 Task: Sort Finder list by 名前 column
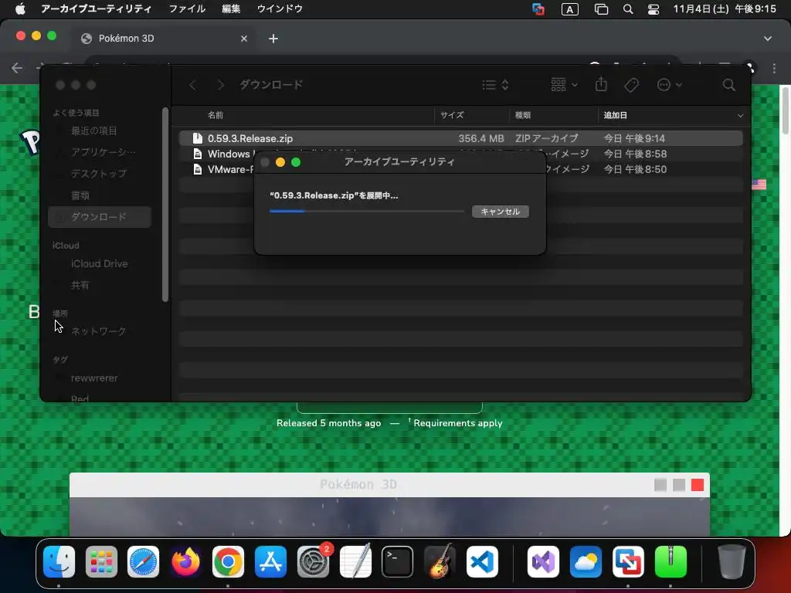click(216, 115)
